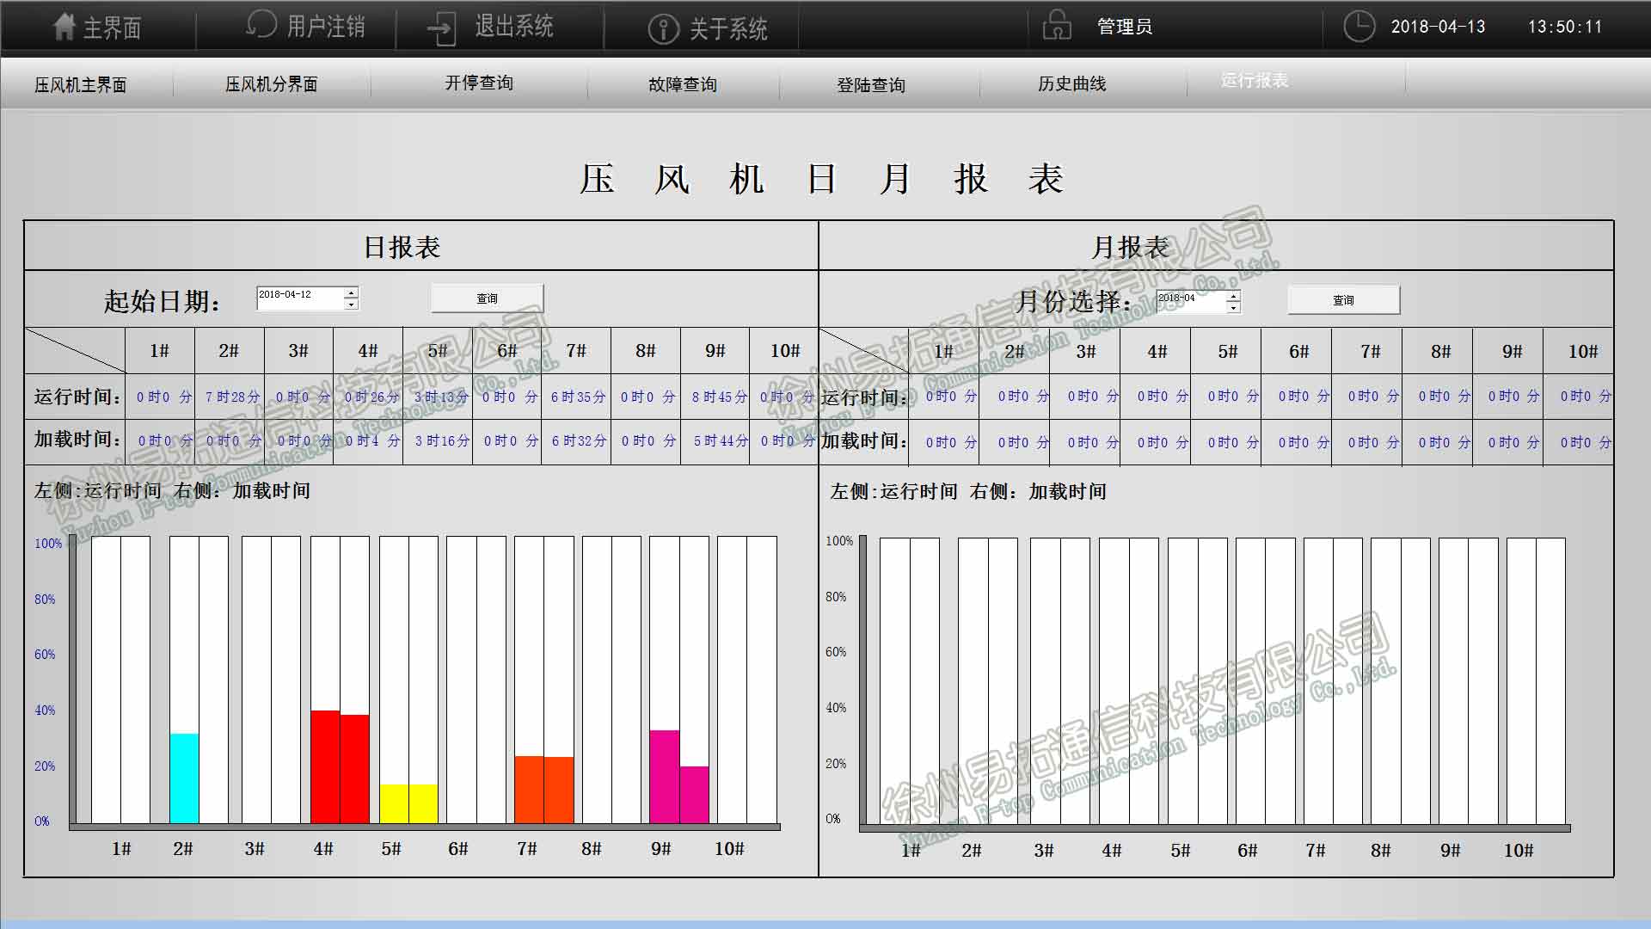This screenshot has width=1651, height=929.
Task: Click the home icon for 主界面
Action: [x=64, y=27]
